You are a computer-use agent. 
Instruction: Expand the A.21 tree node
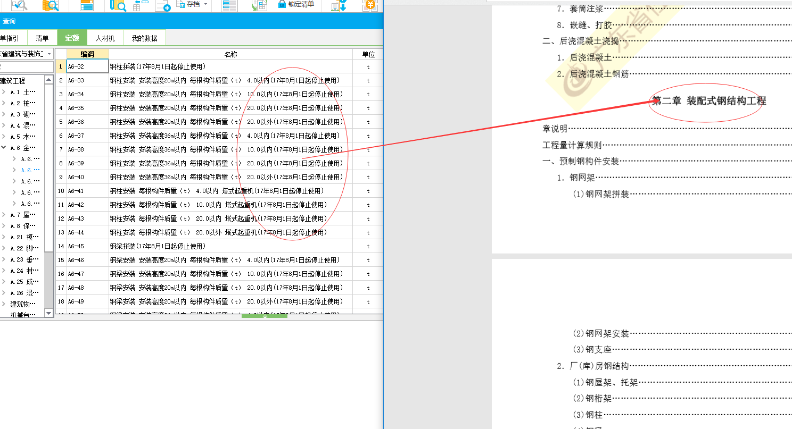[4, 237]
